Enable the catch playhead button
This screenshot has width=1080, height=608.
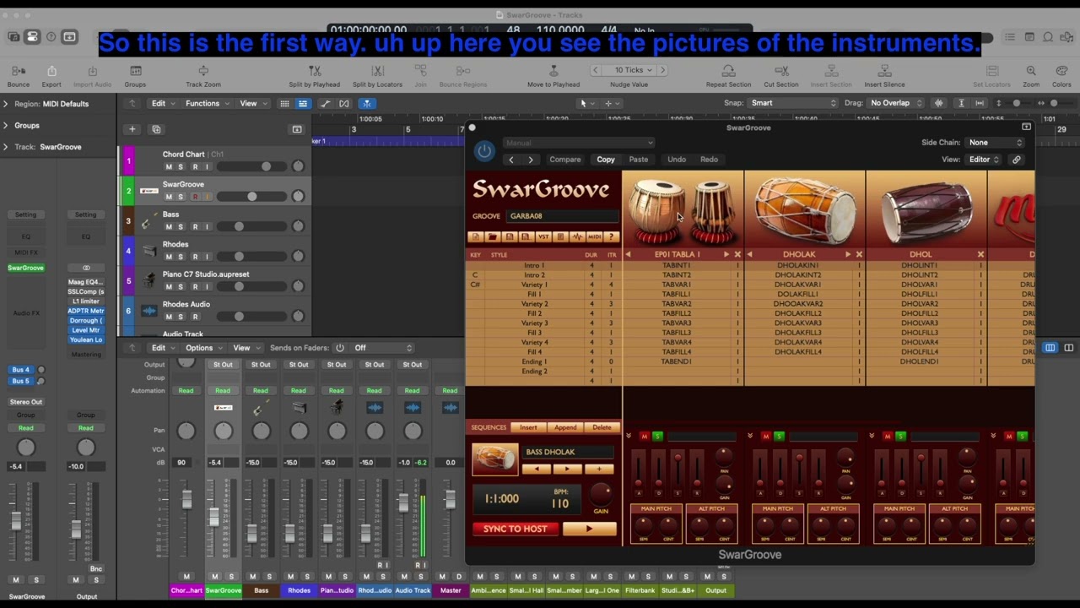tap(366, 103)
